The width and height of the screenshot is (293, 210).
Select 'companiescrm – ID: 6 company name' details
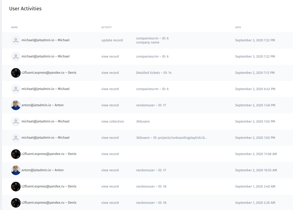pos(152,40)
